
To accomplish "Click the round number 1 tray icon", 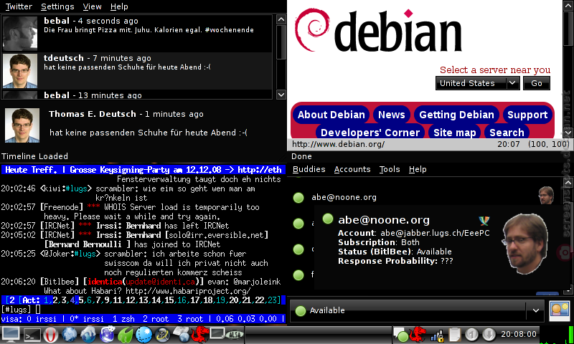I will click(471, 335).
